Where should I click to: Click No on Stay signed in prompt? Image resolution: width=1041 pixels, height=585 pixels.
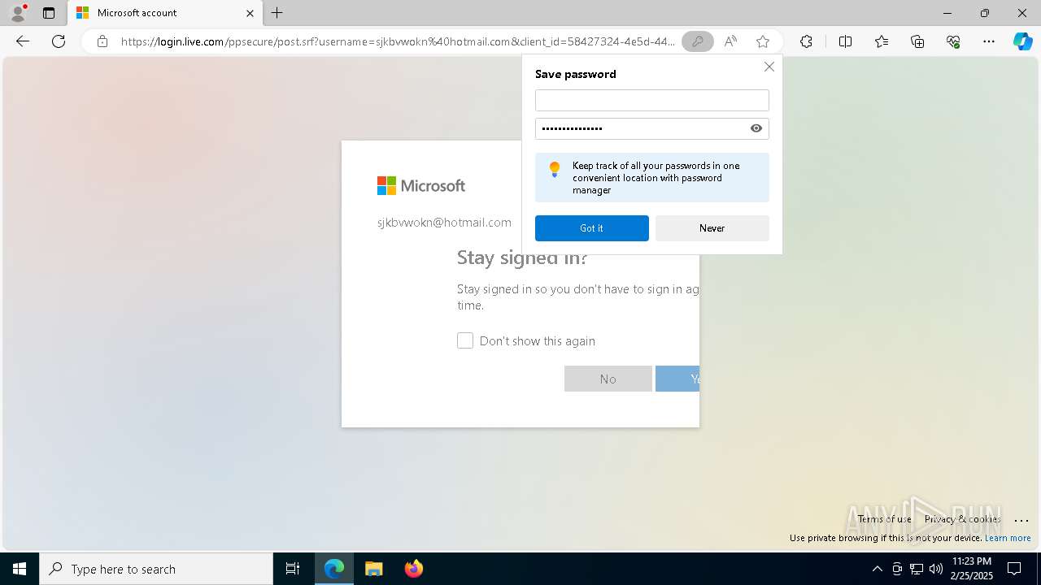tap(608, 379)
